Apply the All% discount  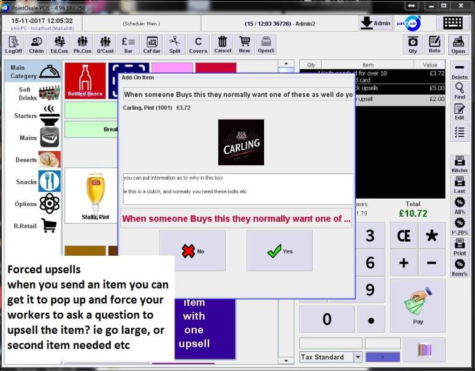pyautogui.click(x=460, y=206)
